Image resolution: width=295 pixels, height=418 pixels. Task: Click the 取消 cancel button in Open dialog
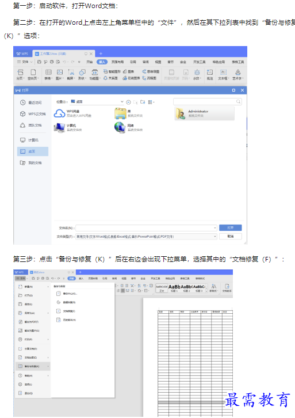(x=230, y=237)
